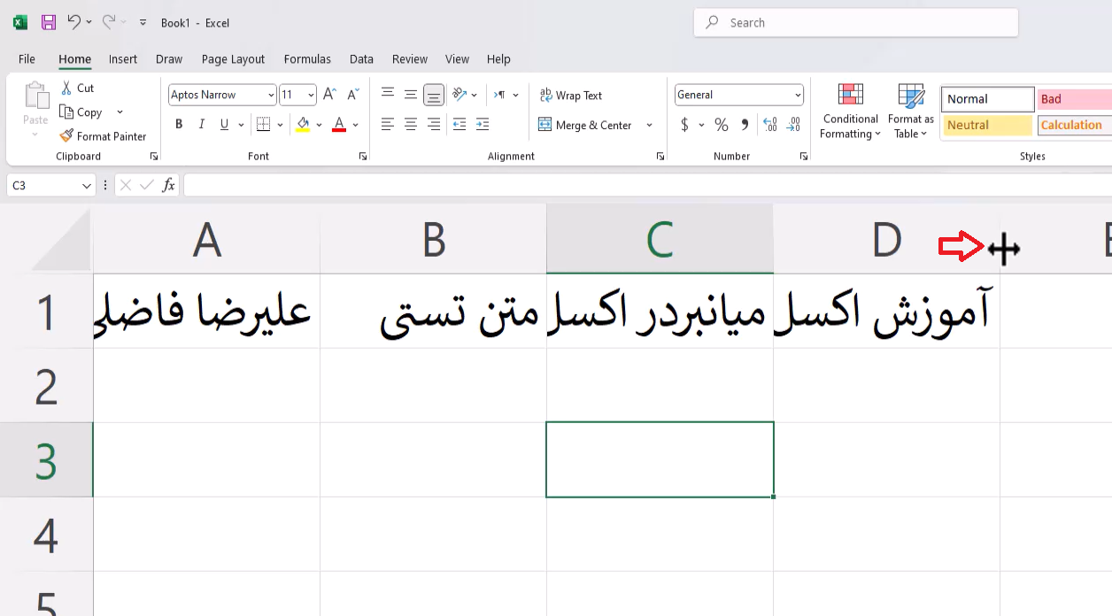1112x616 pixels.
Task: Switch to the Page Layout tab
Action: [233, 59]
